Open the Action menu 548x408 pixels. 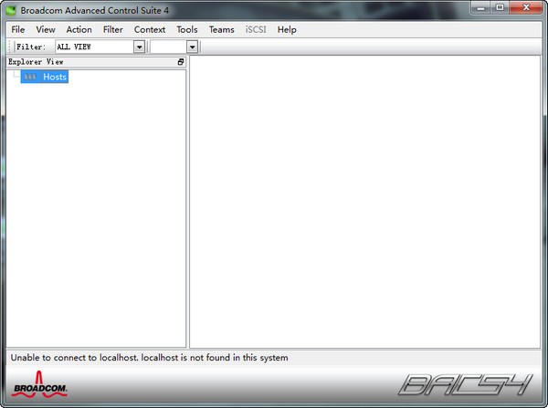pyautogui.click(x=79, y=30)
